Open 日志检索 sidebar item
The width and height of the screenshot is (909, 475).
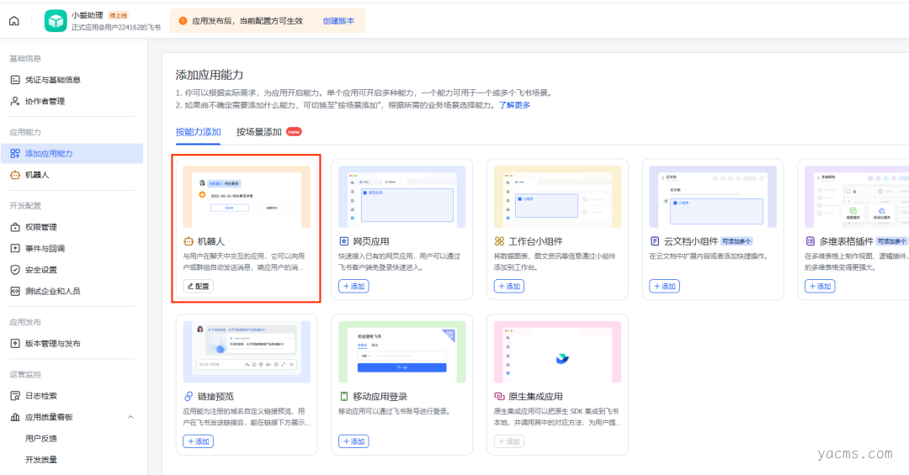[40, 396]
